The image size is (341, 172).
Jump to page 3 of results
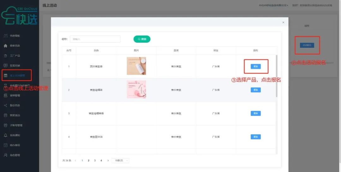click(95, 161)
